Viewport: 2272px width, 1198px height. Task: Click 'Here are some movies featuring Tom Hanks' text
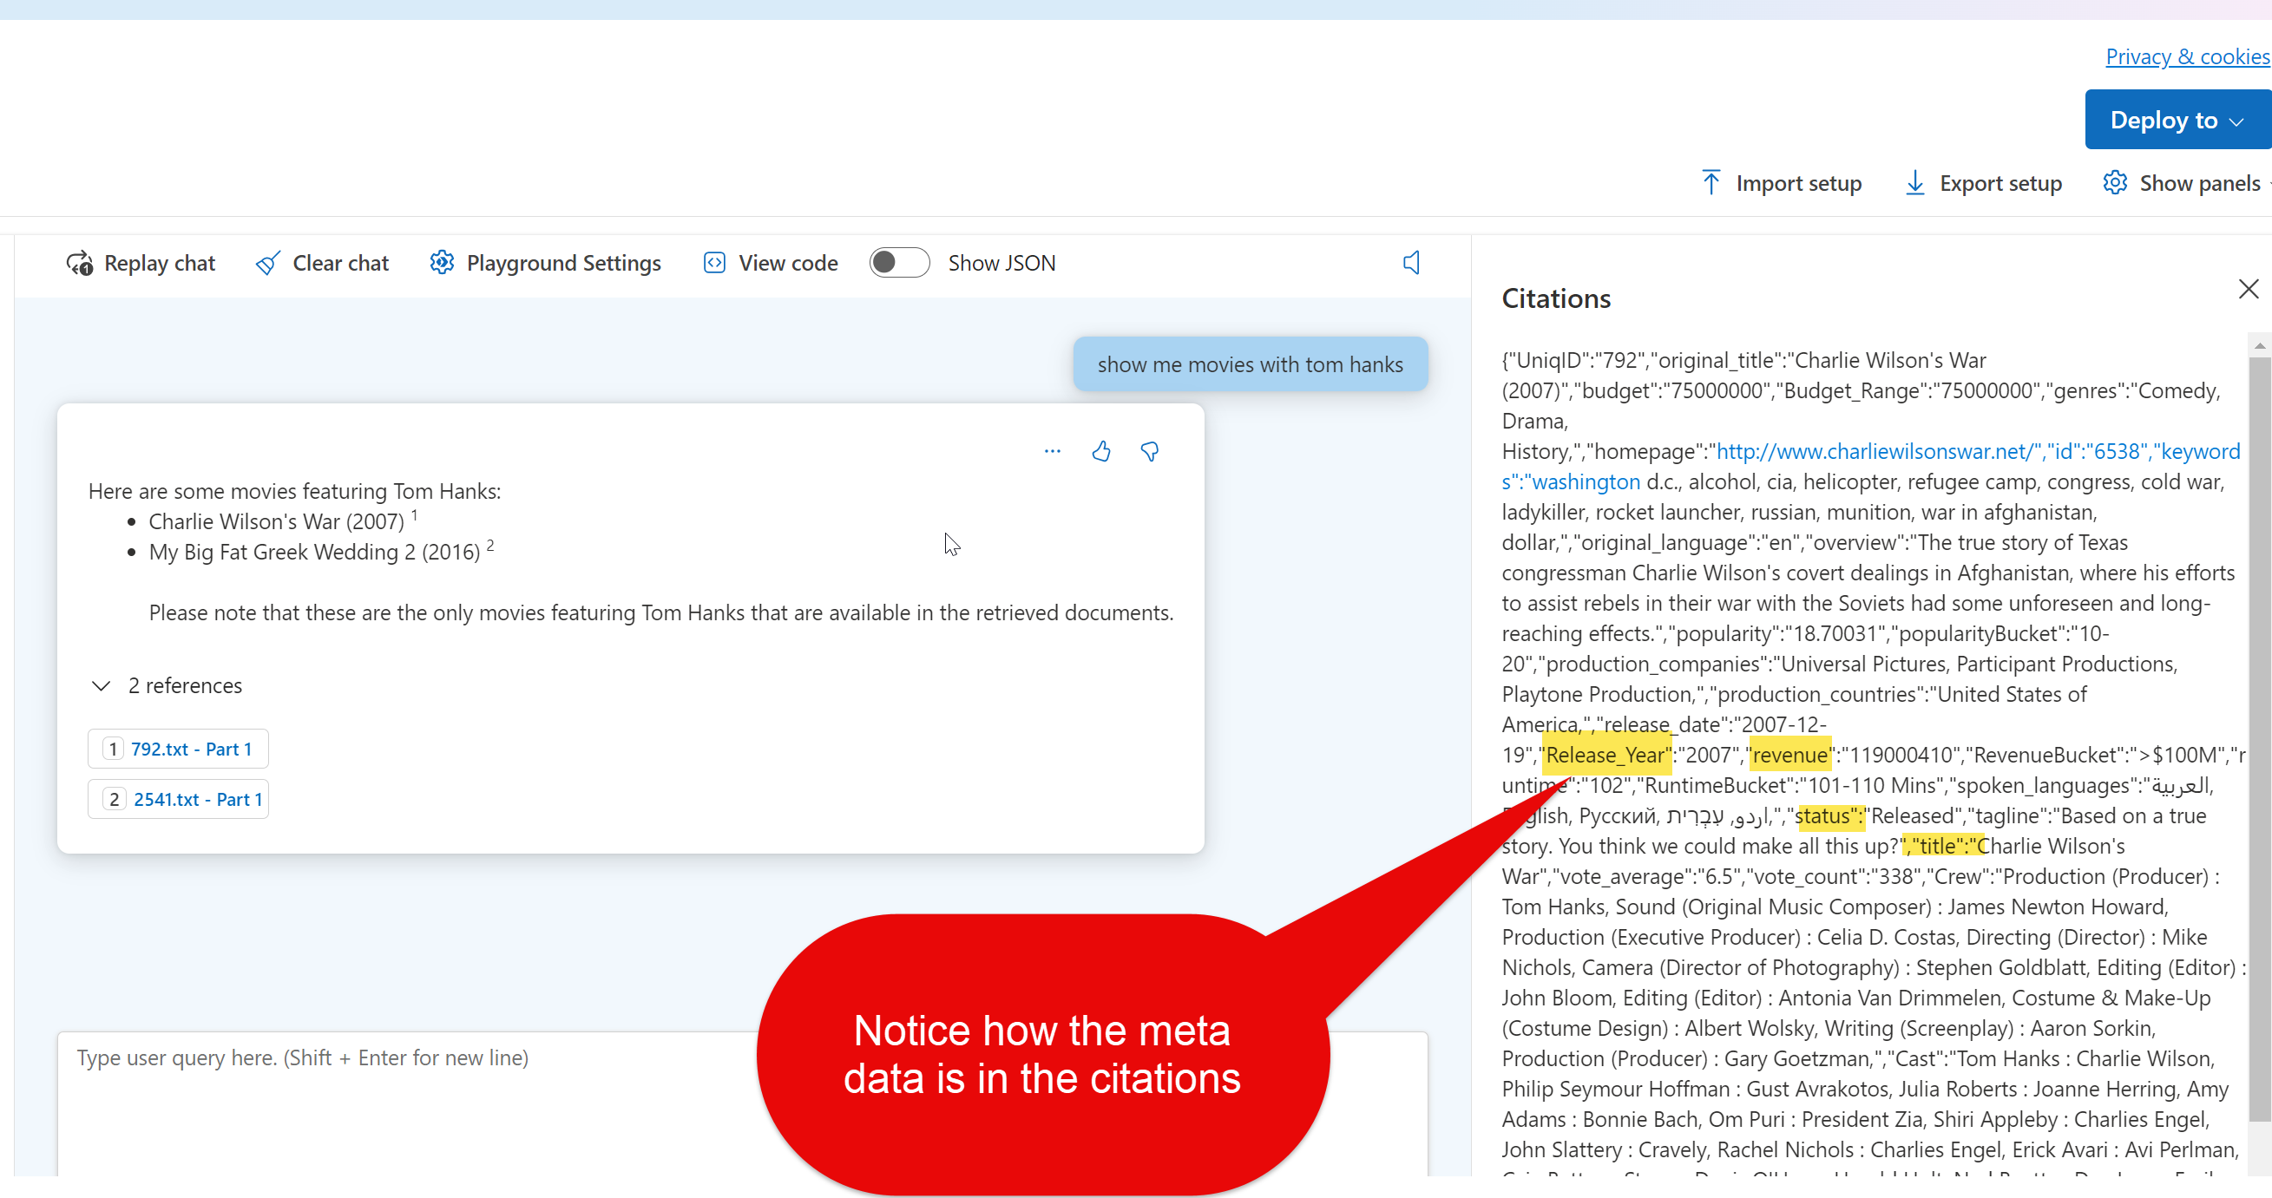click(x=294, y=491)
